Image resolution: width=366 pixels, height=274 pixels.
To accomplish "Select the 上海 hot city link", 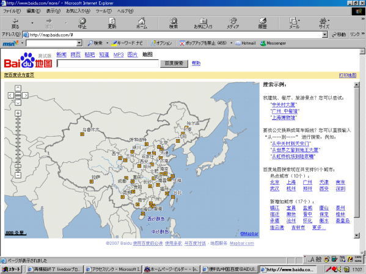I will point(291,182).
